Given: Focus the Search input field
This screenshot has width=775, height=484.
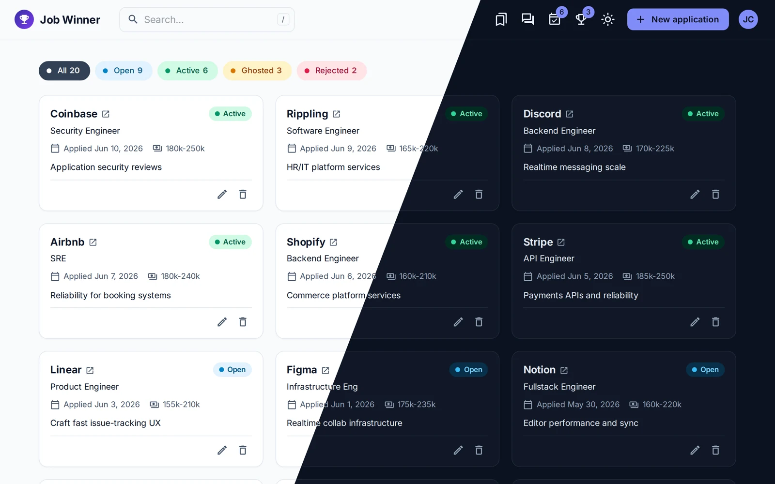Looking at the screenshot, I should pos(207,19).
